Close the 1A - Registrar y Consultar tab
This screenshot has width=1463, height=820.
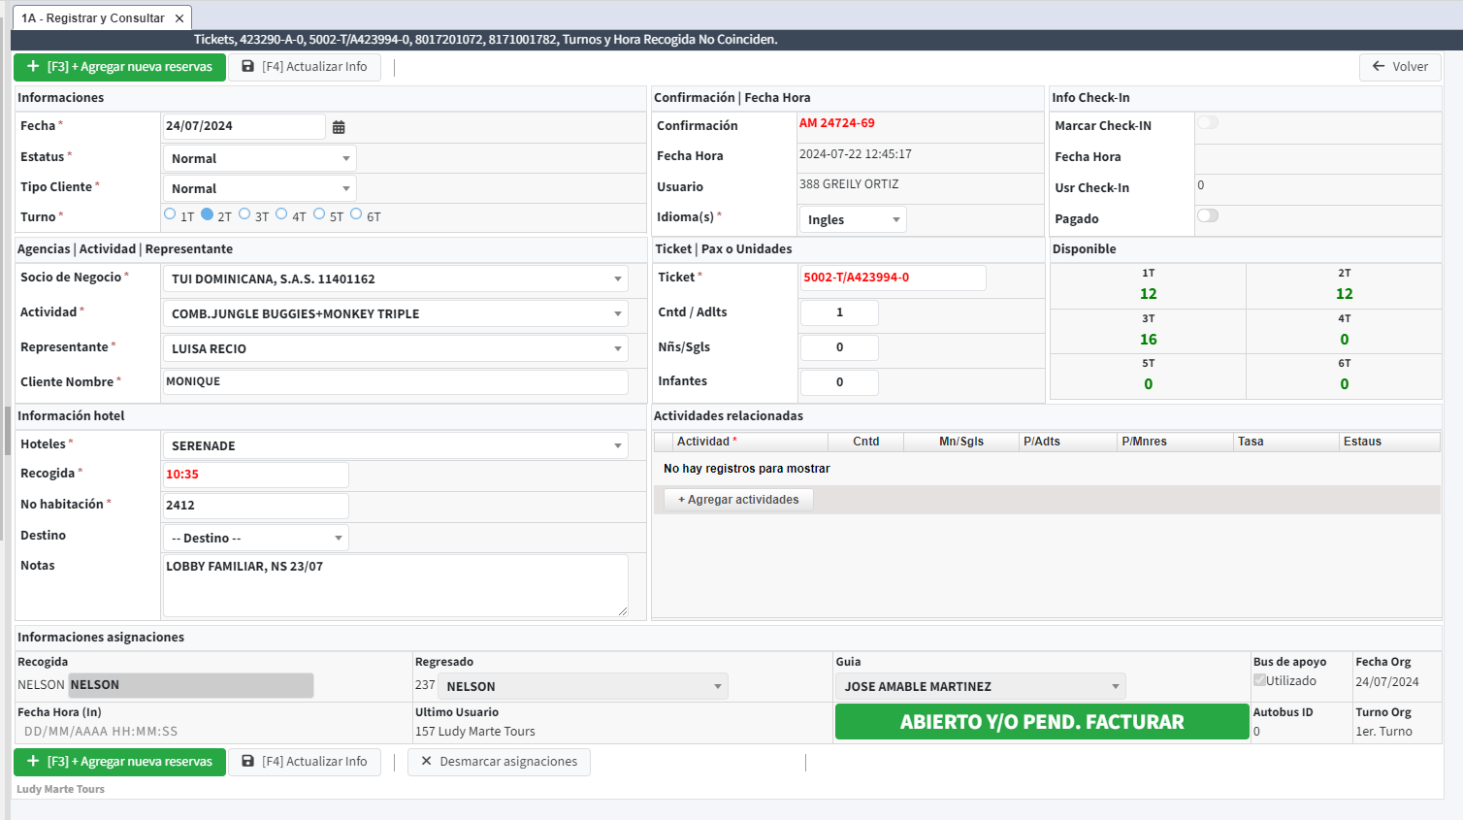(x=179, y=18)
